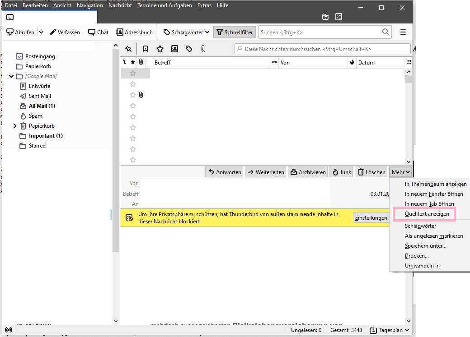This screenshot has height=337, width=470.
Task: Open the Schlagwörter dropdown in toolbar
Action: click(x=187, y=32)
